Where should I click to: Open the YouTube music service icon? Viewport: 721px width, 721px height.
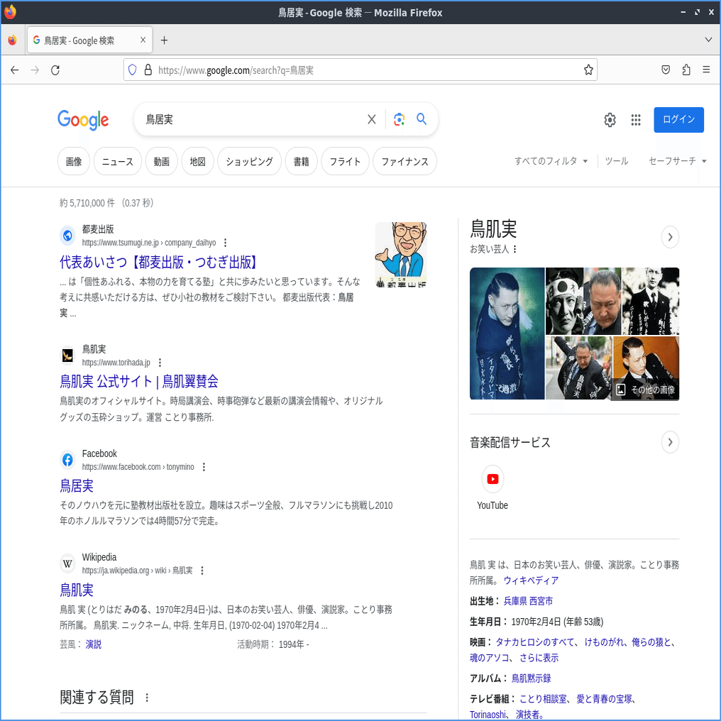(492, 479)
